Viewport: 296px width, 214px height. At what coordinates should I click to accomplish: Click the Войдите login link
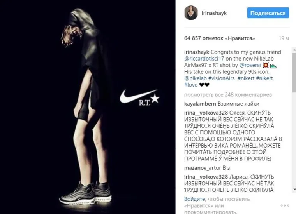[x=195, y=199]
